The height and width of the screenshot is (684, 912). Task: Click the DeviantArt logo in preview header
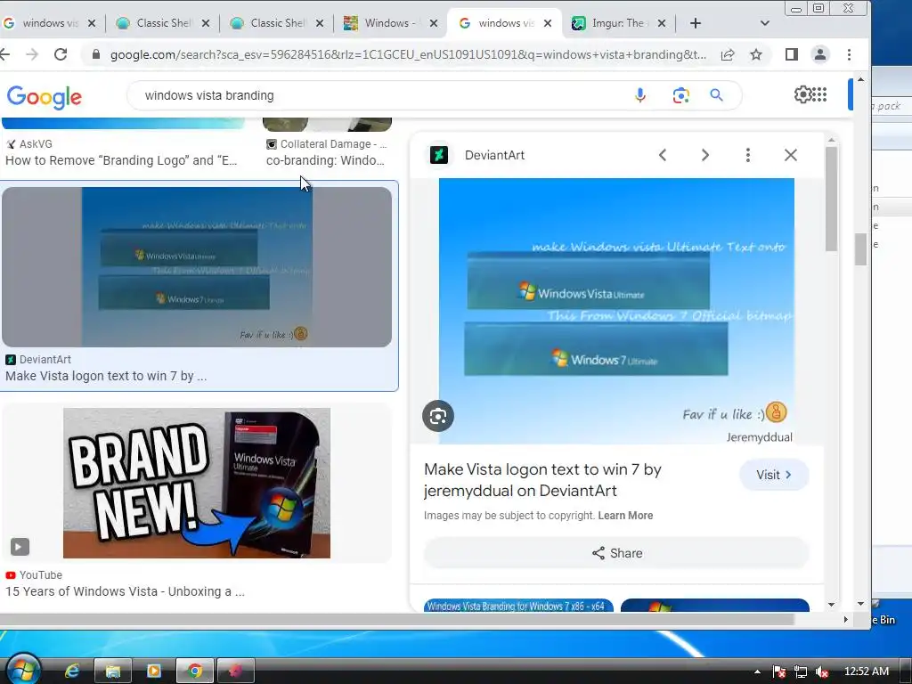[x=438, y=155]
